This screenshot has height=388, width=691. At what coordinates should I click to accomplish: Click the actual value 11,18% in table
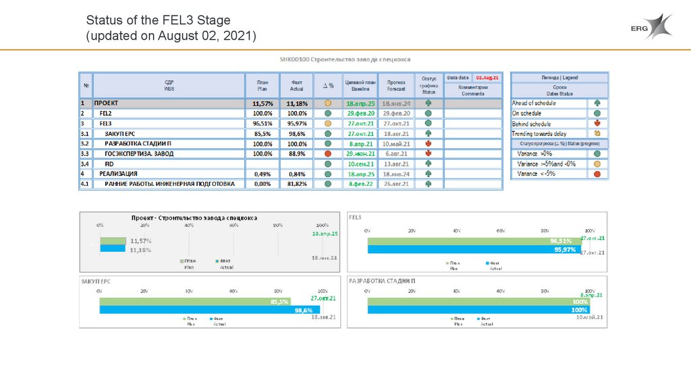click(297, 104)
